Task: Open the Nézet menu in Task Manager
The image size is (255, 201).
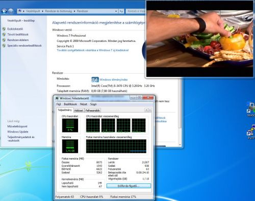Action: (84, 104)
